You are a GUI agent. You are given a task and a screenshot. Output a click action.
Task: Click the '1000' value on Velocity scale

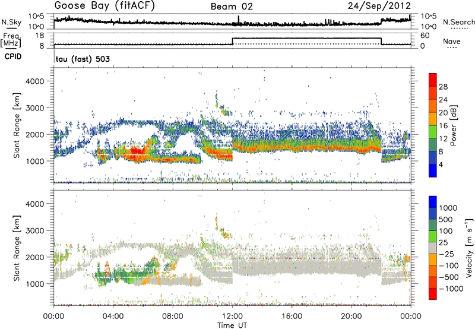448,208
